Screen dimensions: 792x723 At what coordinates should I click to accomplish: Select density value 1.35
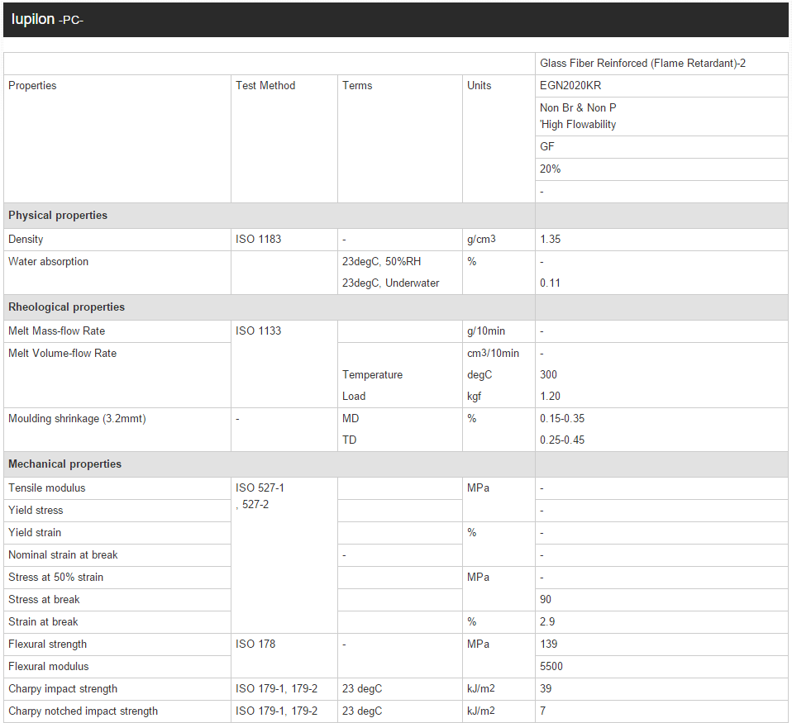(x=550, y=239)
